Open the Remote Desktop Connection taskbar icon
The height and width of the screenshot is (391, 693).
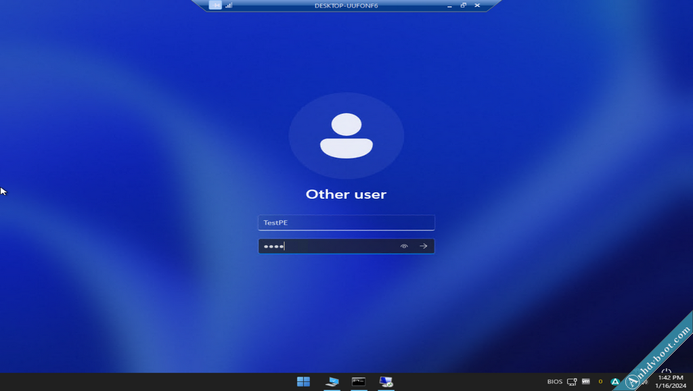(386, 382)
